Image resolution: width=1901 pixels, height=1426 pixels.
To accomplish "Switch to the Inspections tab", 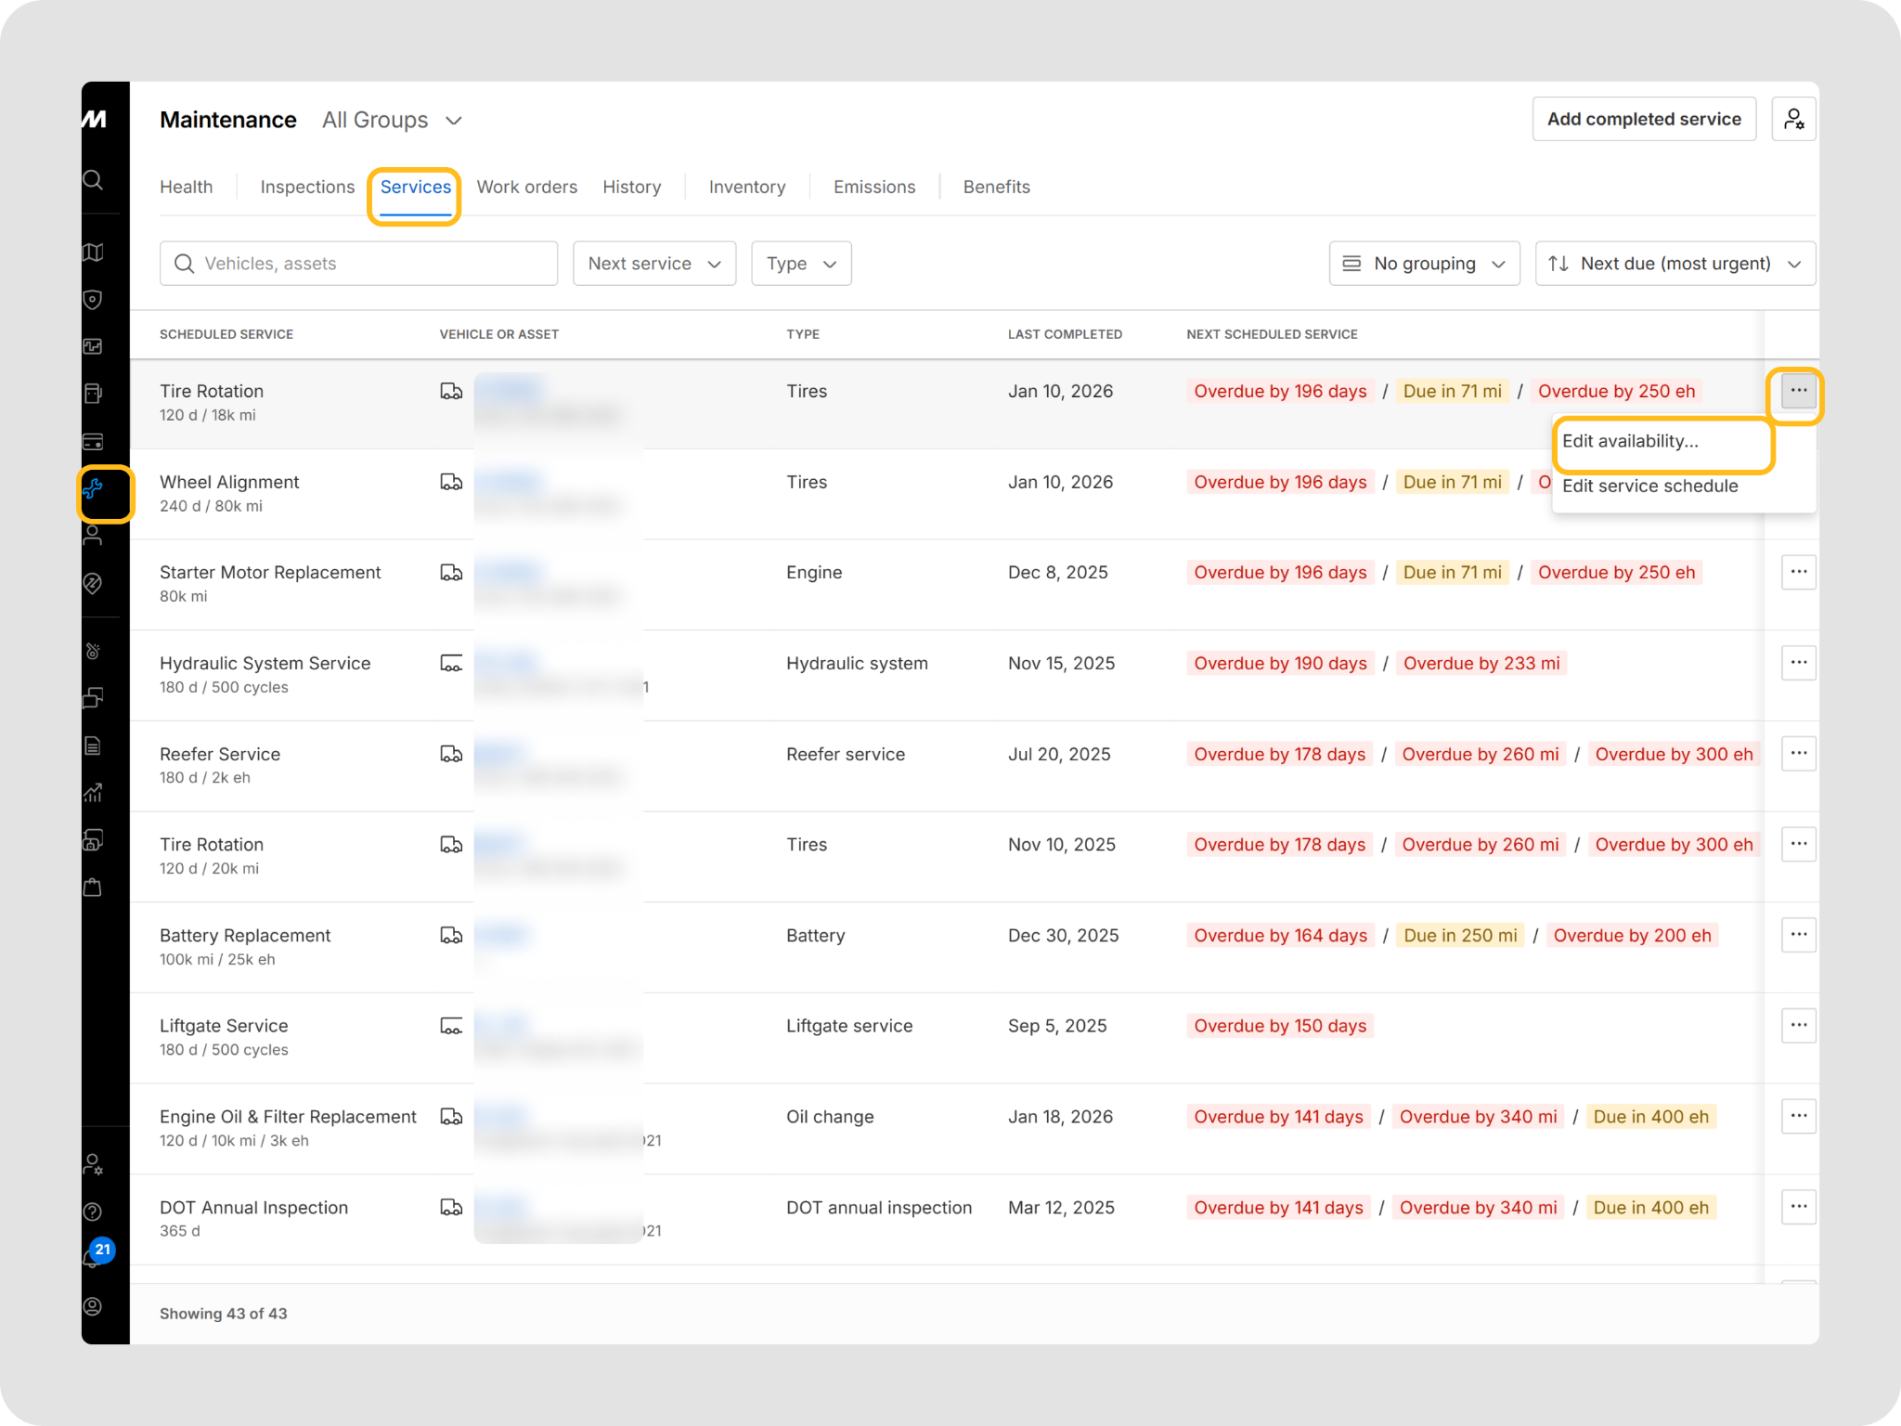I will (x=307, y=187).
